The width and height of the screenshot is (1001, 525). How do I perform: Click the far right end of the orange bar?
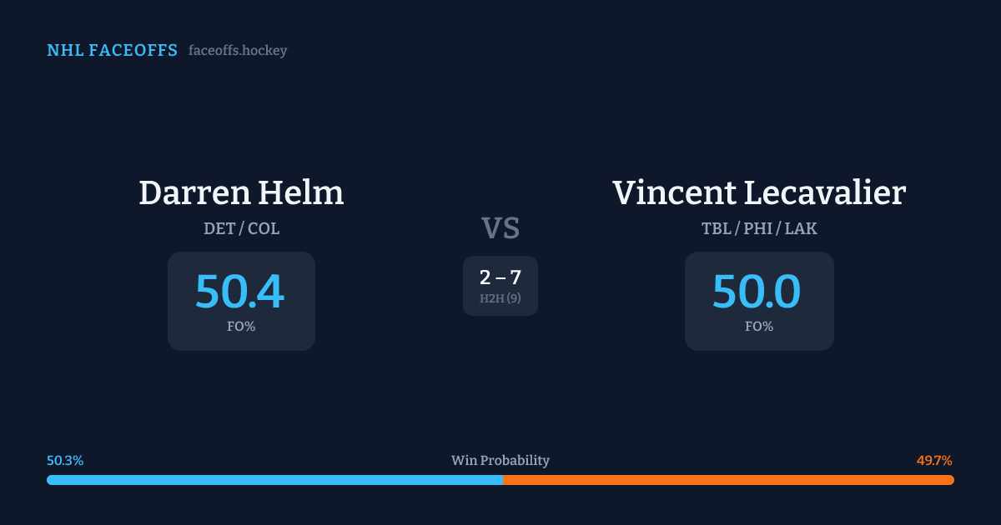(x=951, y=480)
